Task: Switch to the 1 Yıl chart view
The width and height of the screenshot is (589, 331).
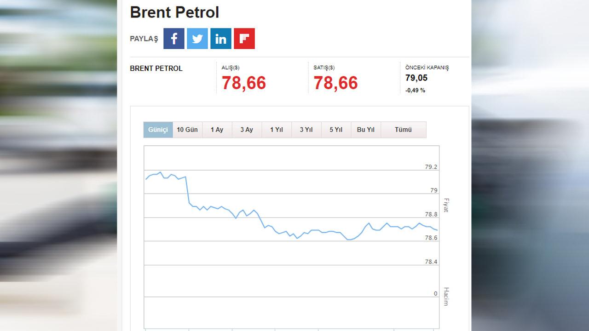Action: (x=277, y=130)
